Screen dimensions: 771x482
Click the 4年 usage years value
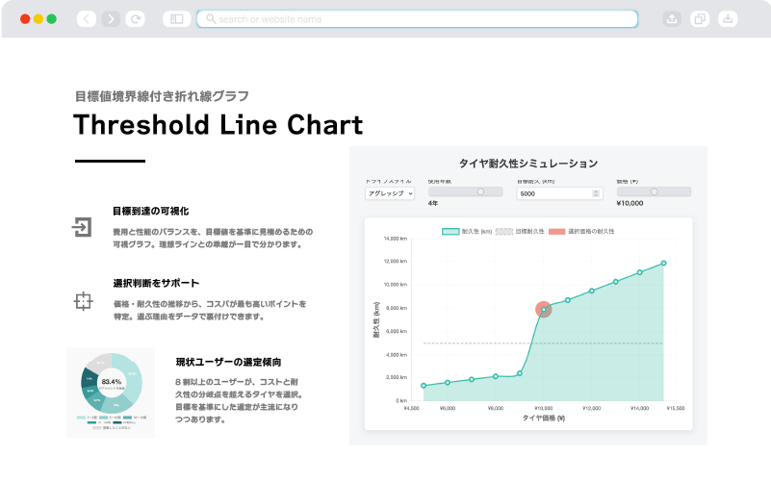click(x=433, y=203)
